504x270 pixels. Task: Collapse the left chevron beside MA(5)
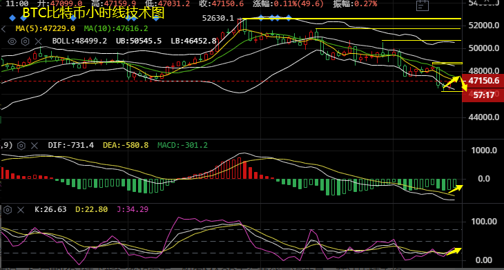coord(3,30)
